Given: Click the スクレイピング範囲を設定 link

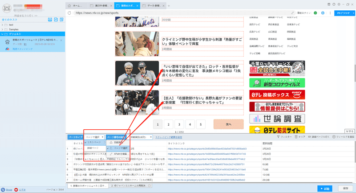Looking at the screenshot, I should click(169, 137).
